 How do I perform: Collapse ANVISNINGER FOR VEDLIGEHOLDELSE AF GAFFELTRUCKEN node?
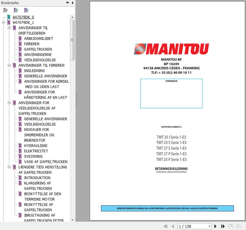point(9,103)
